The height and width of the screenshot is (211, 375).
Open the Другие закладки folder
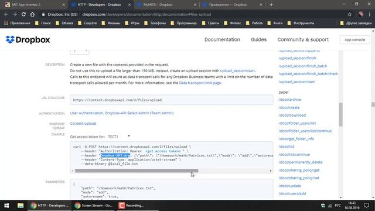356,23
